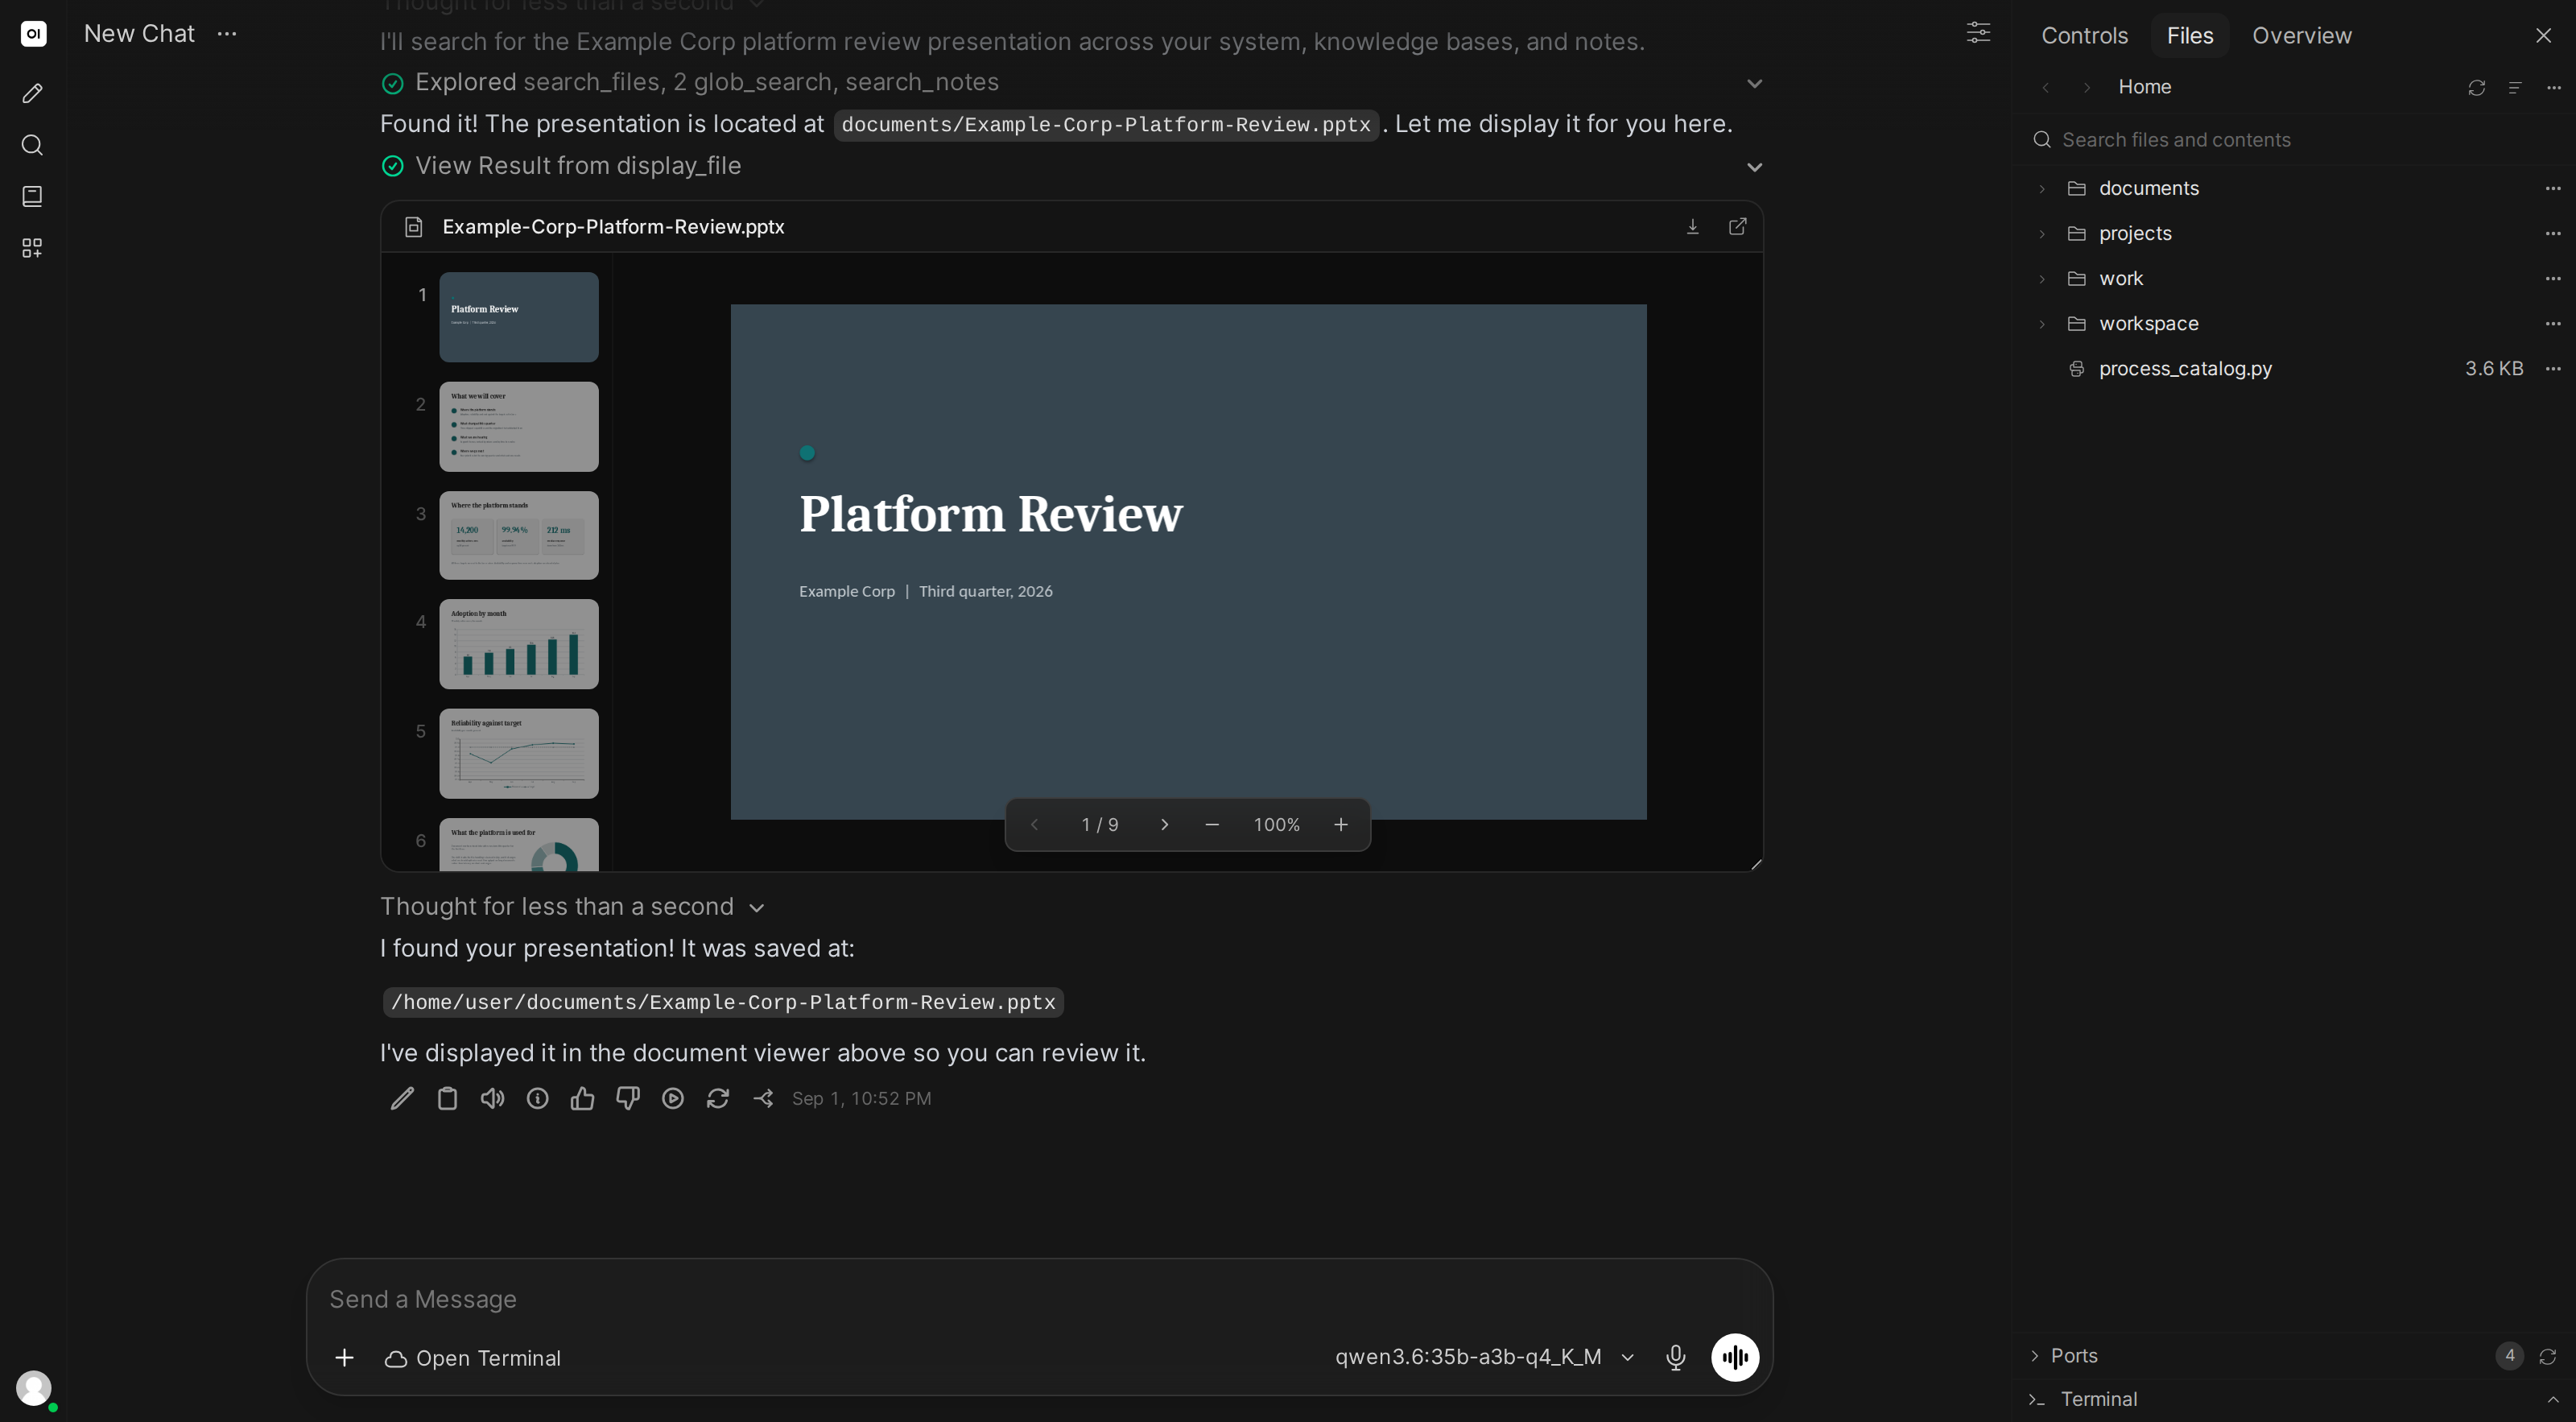Screen dimensions: 2576x1422
Task: Go to the next slide in viewer
Action: 1164,825
